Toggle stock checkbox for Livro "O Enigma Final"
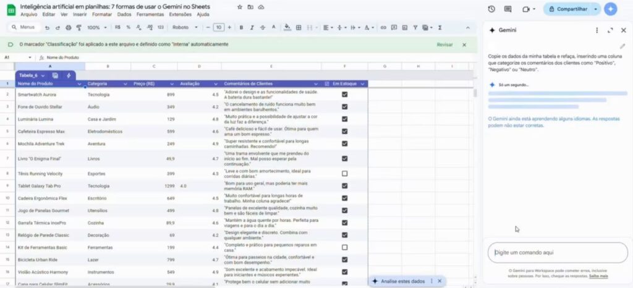Image resolution: width=633 pixels, height=288 pixels. (344, 158)
